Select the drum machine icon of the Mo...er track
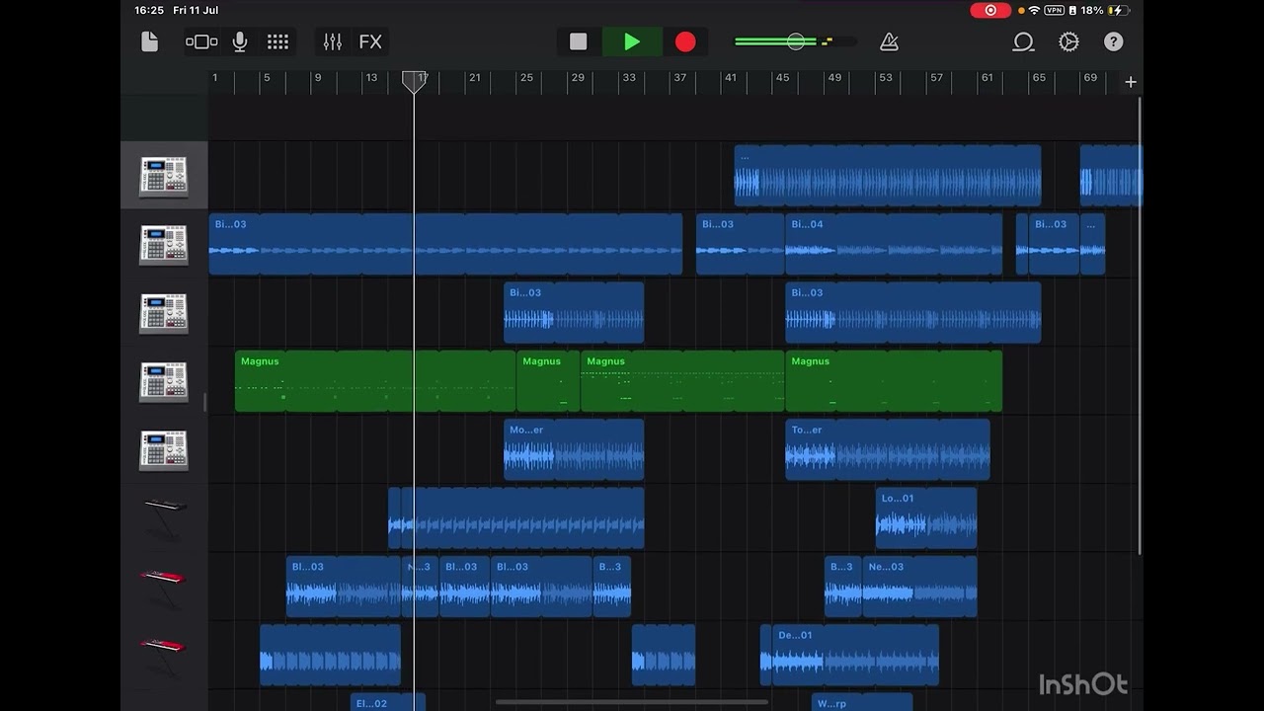The width and height of the screenshot is (1264, 711). [x=164, y=449]
